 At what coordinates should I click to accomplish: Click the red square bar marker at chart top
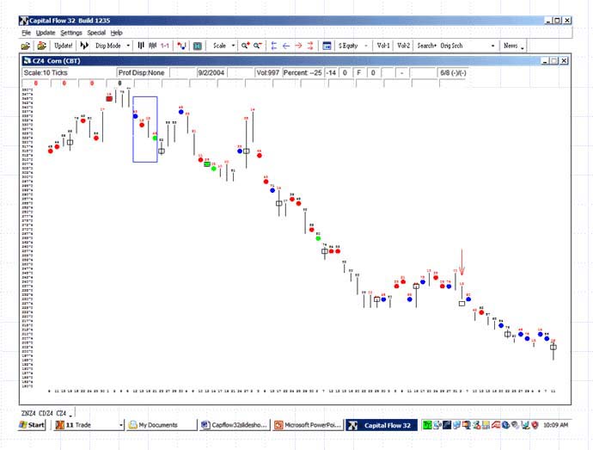[x=109, y=99]
